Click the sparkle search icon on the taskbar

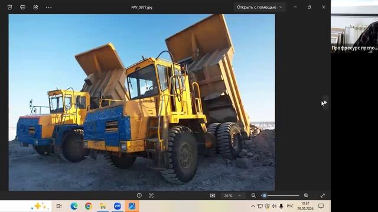click(39, 206)
